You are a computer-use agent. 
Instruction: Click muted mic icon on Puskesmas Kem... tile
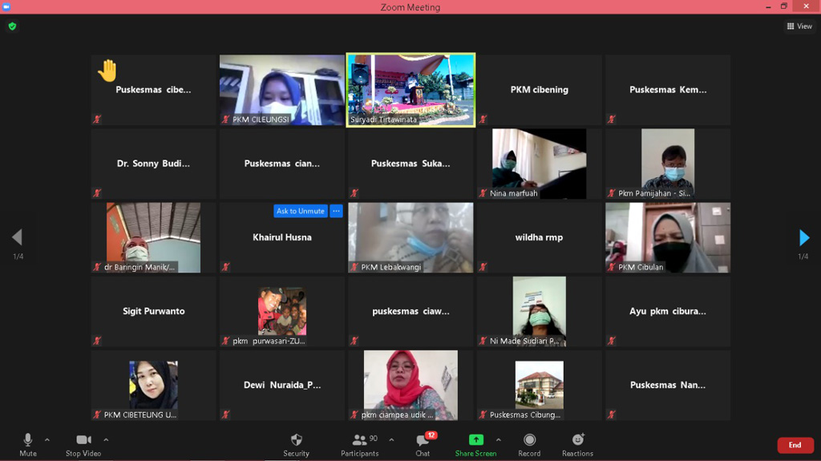coord(612,119)
